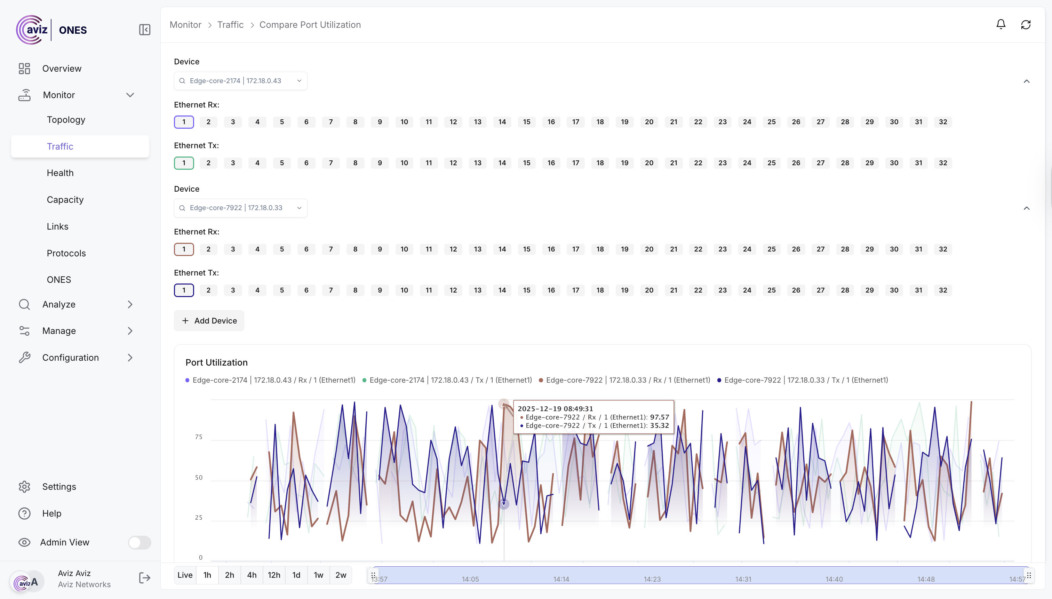The image size is (1052, 599).
Task: Toggle port 5 in first device Ethernet Rx
Action: (x=282, y=122)
